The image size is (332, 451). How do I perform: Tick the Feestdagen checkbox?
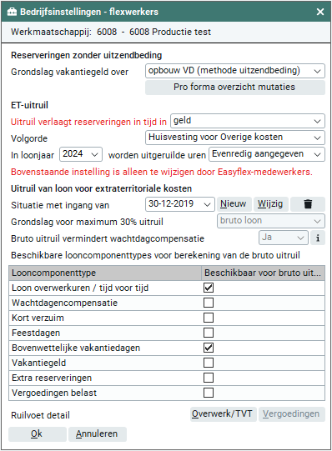209,333
